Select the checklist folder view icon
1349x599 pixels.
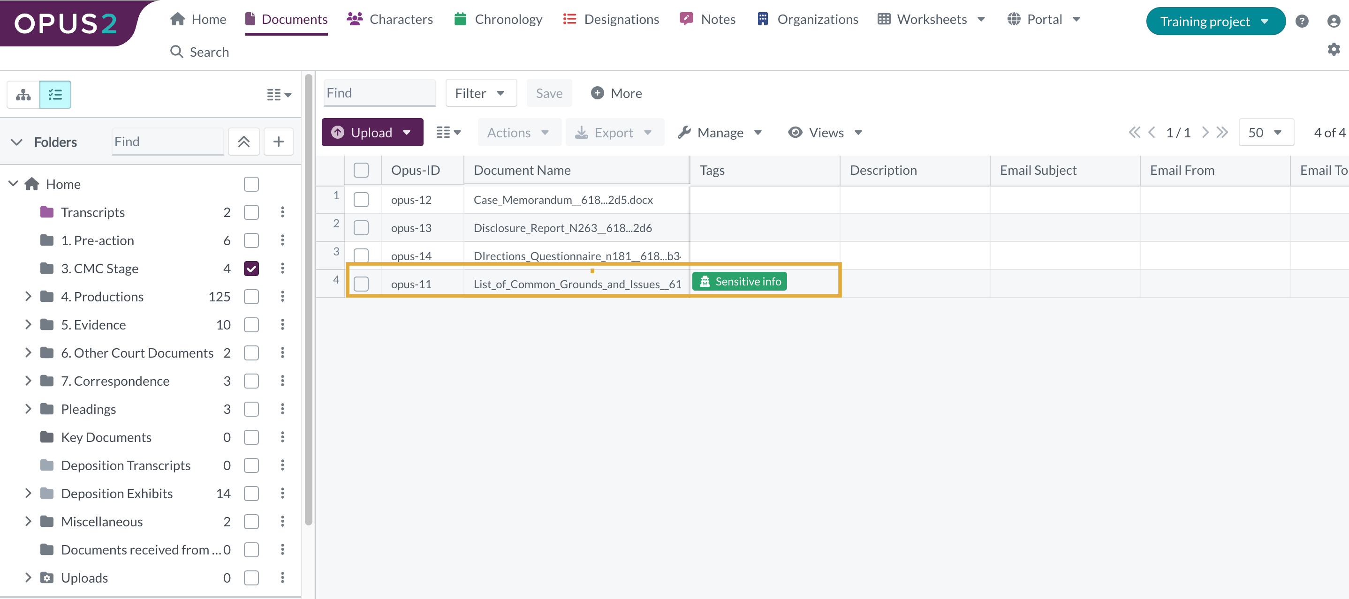click(x=55, y=95)
